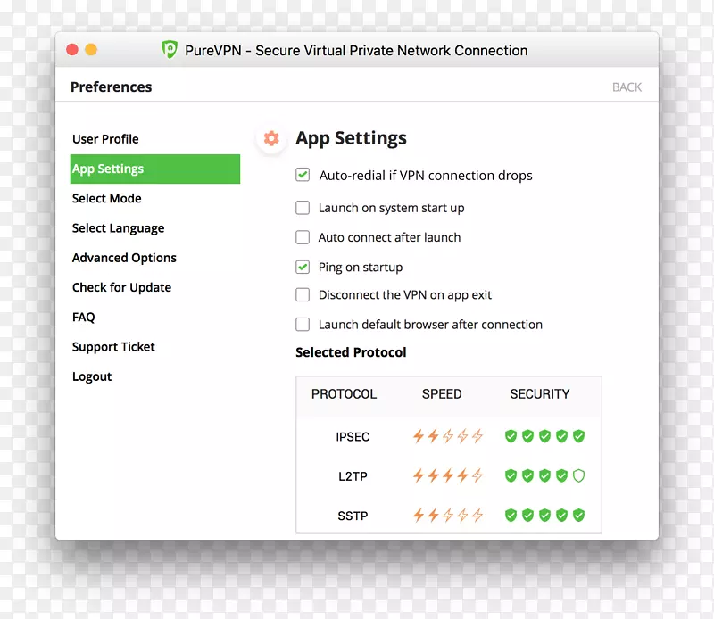The height and width of the screenshot is (619, 714).
Task: Uncheck Ping on startup option
Action: (x=303, y=267)
